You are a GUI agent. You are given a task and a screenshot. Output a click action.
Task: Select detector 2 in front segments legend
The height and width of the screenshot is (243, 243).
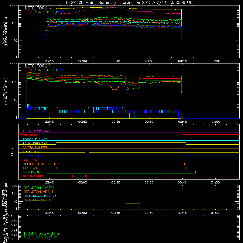31,12
